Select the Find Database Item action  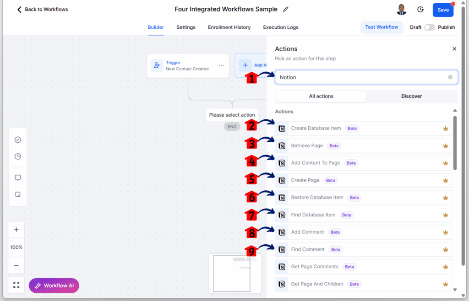[363, 215]
